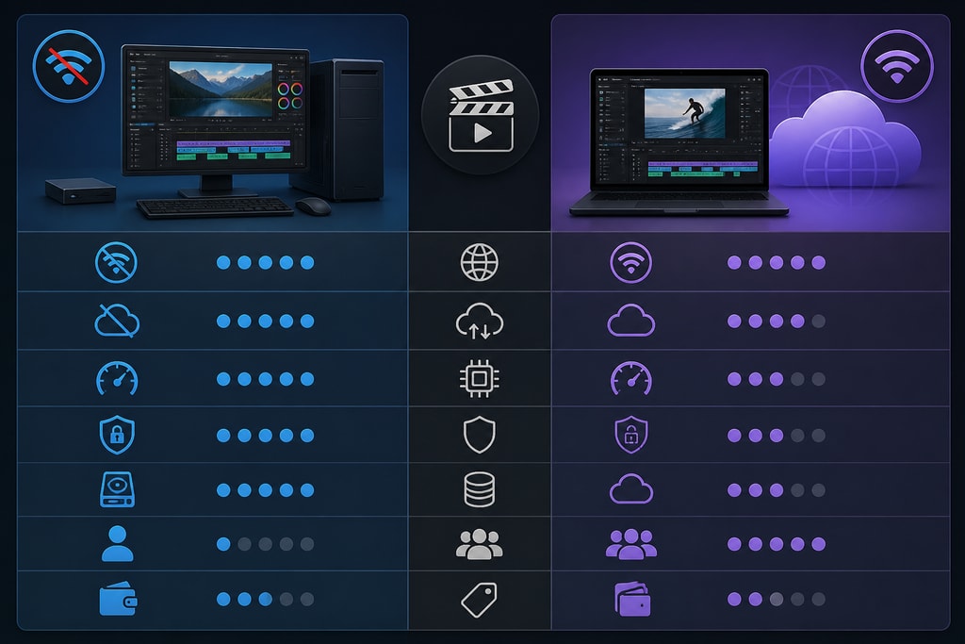Click purple rating dots beside open-padlock shield
This screenshot has width=965, height=644.
coord(777,436)
